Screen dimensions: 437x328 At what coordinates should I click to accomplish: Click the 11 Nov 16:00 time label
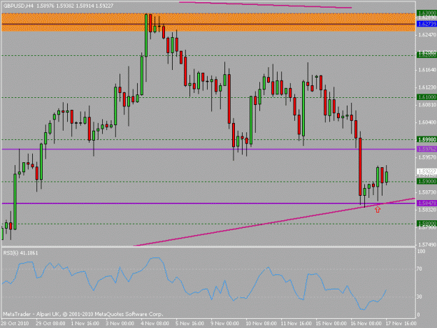296,323
